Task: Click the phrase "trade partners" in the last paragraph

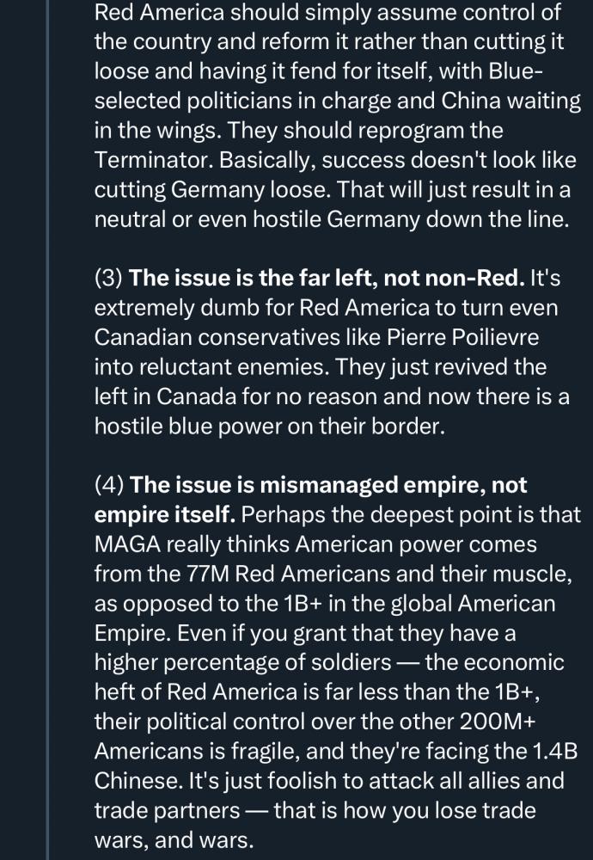Action: tap(168, 810)
